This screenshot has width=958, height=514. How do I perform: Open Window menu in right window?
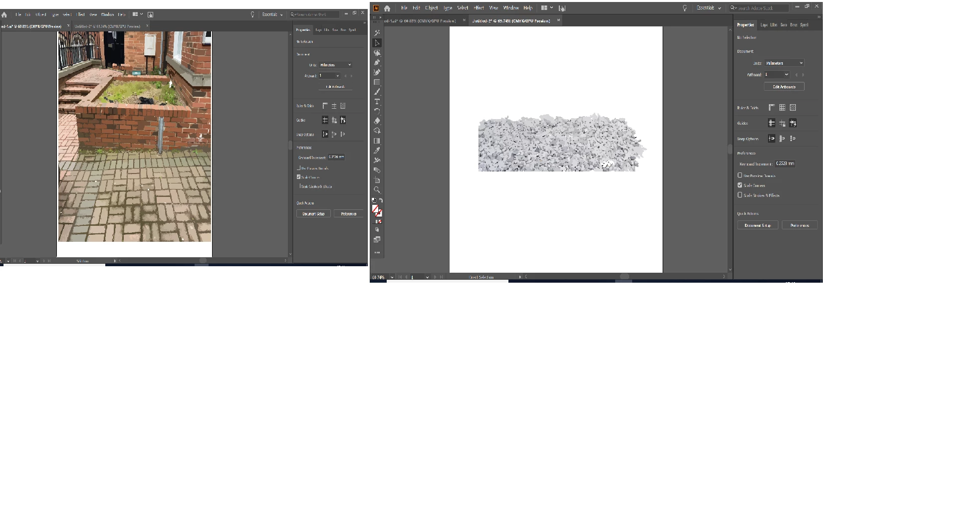(x=511, y=8)
